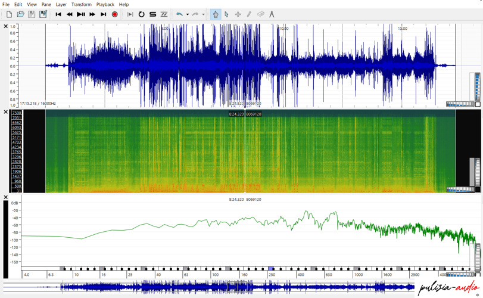Start recording with the red Record button
The image size is (483, 298).
[114, 14]
